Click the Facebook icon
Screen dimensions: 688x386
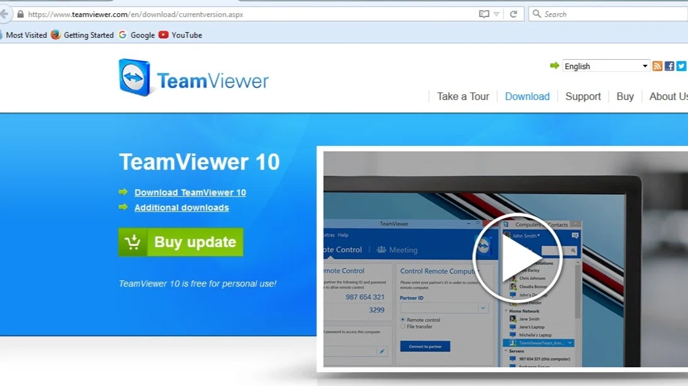click(x=669, y=66)
